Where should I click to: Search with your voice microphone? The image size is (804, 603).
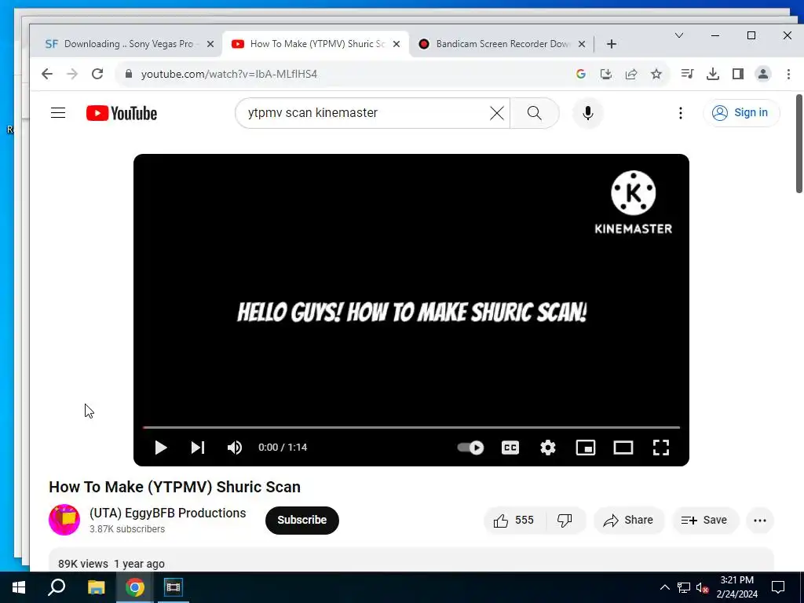point(587,113)
